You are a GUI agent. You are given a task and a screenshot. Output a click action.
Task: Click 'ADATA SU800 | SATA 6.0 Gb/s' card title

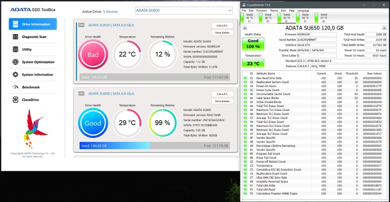[111, 93]
